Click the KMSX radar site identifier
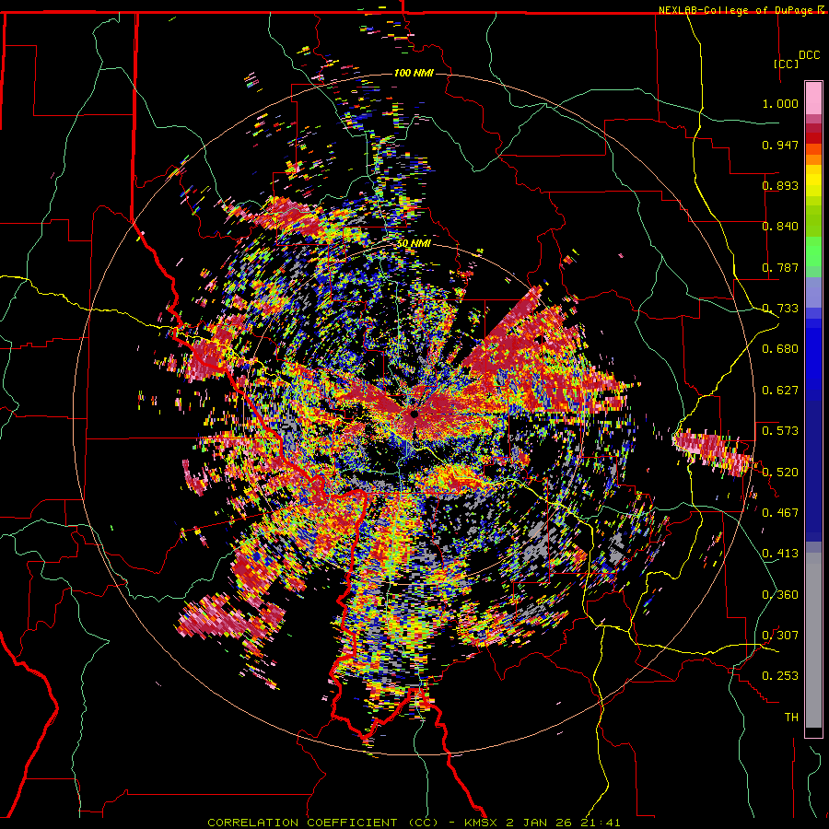 (x=482, y=823)
